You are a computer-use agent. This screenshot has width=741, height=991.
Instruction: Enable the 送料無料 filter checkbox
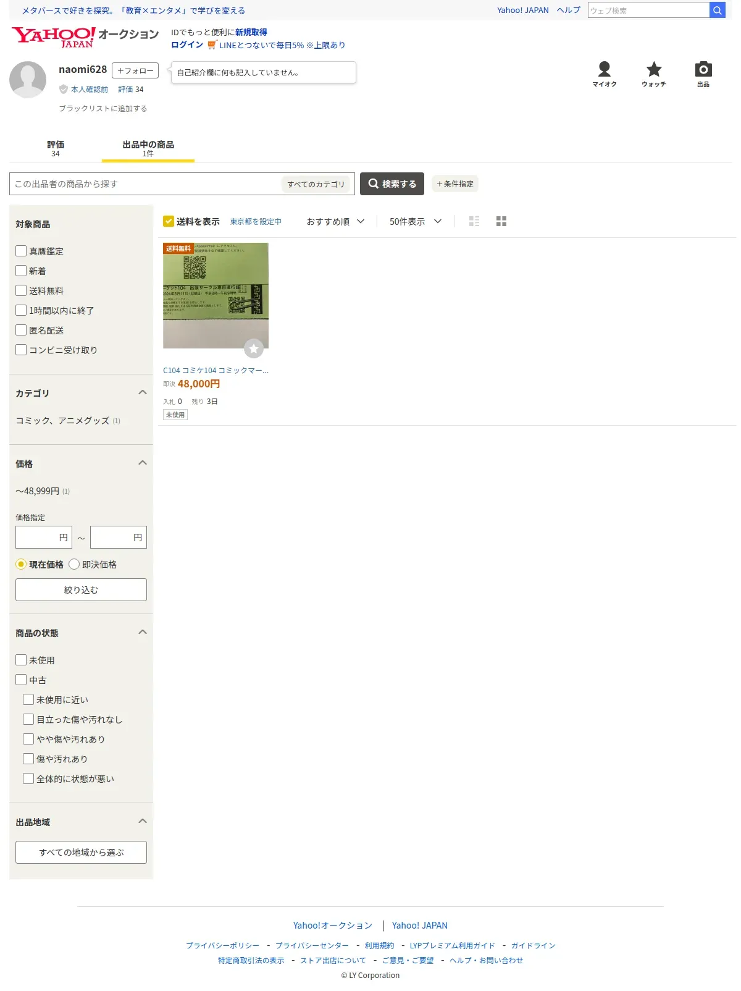[21, 290]
